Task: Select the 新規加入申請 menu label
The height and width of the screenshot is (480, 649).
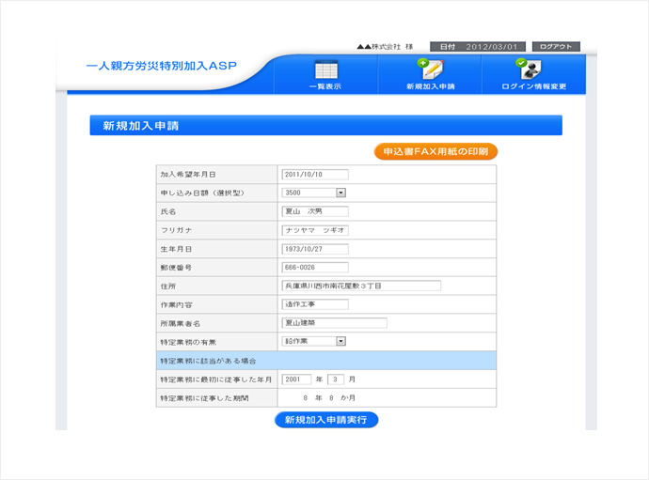Action: (x=431, y=86)
